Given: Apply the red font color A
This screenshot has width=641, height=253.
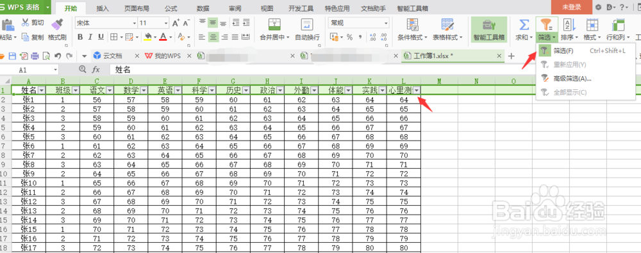Looking at the screenshot, I should (x=163, y=37).
